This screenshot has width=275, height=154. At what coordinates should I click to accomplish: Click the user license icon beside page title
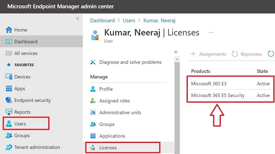point(95,36)
